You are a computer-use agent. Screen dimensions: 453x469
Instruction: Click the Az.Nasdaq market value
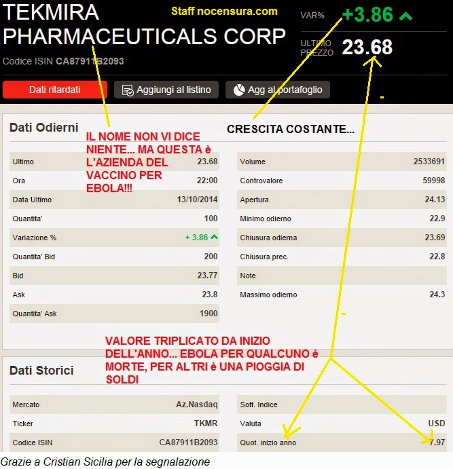point(196,405)
